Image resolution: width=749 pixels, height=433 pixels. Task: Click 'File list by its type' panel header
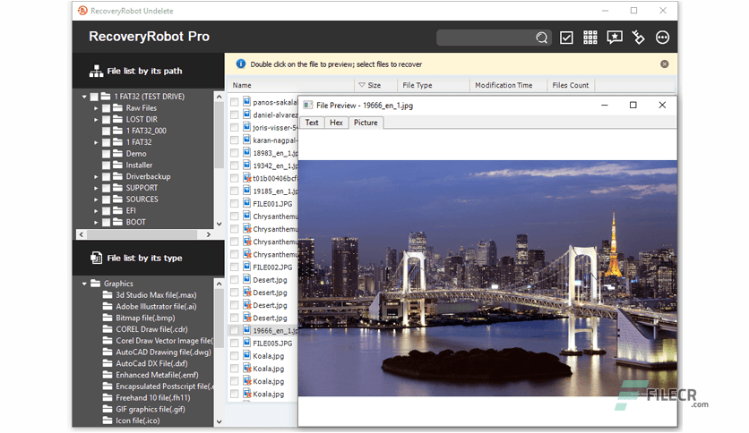click(149, 258)
